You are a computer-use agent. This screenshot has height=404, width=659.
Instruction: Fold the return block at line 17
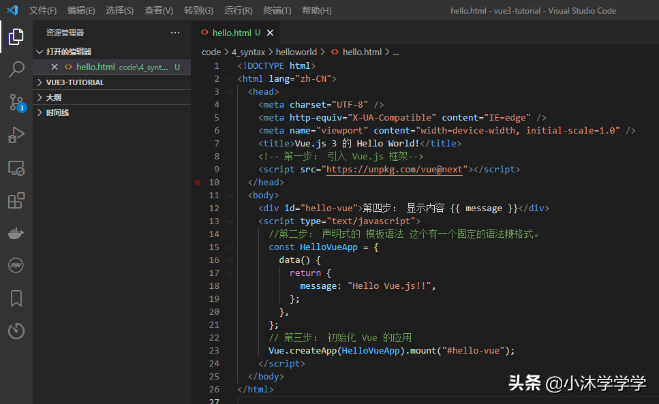(230, 273)
